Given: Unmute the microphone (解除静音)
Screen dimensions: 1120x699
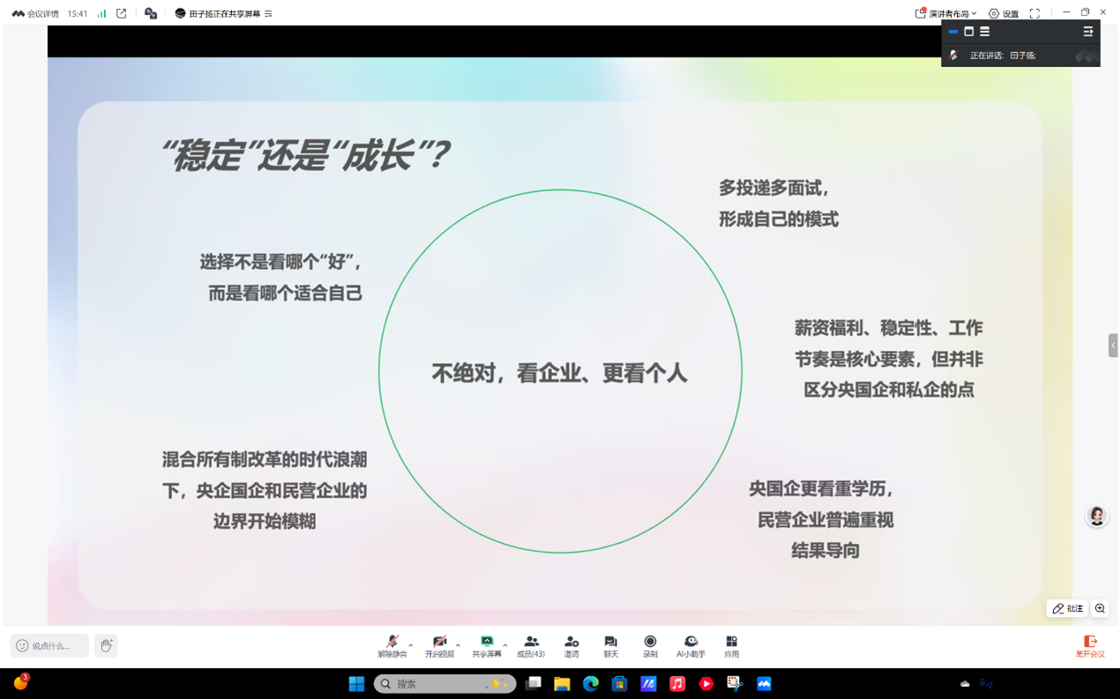Looking at the screenshot, I should point(392,645).
